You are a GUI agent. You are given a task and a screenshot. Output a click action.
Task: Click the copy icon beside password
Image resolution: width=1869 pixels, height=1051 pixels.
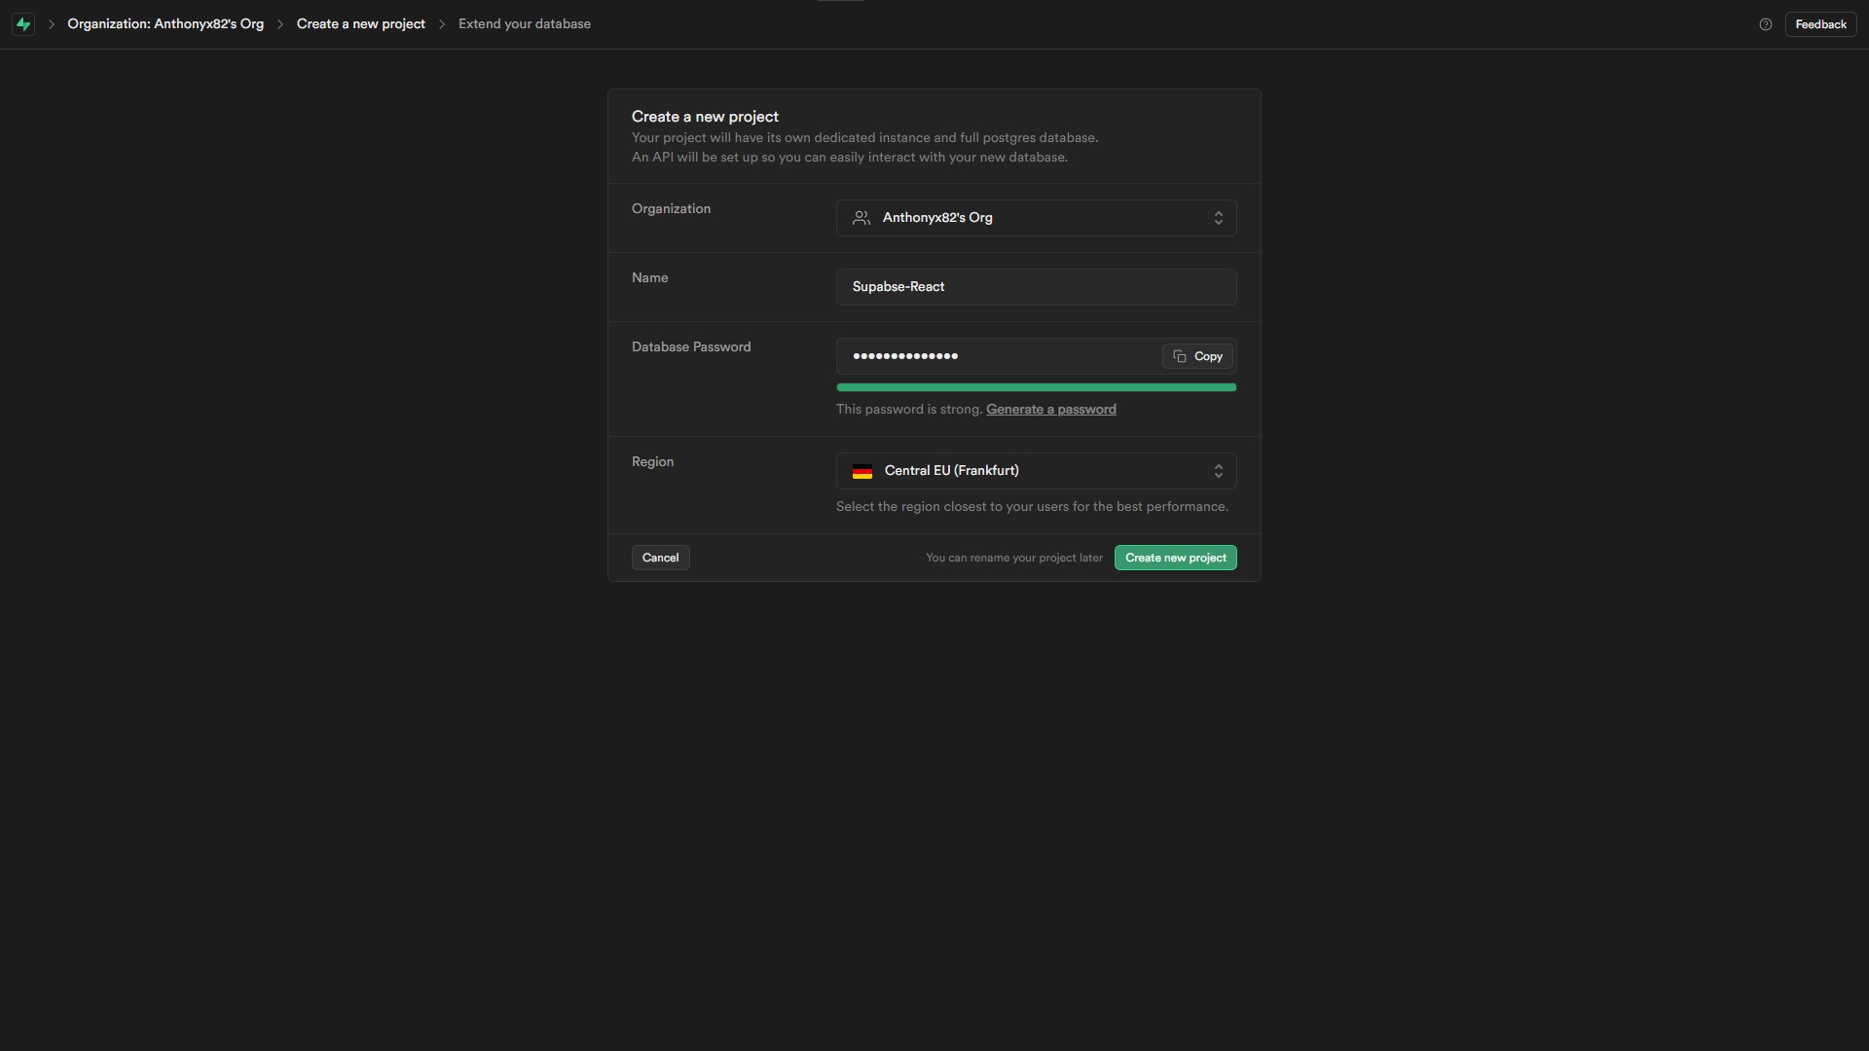pos(1179,356)
